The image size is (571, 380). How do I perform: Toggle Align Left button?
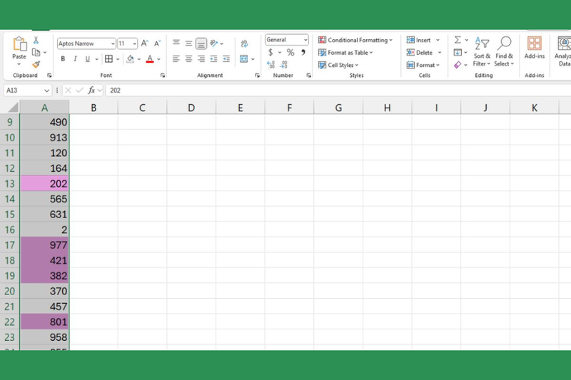(176, 58)
